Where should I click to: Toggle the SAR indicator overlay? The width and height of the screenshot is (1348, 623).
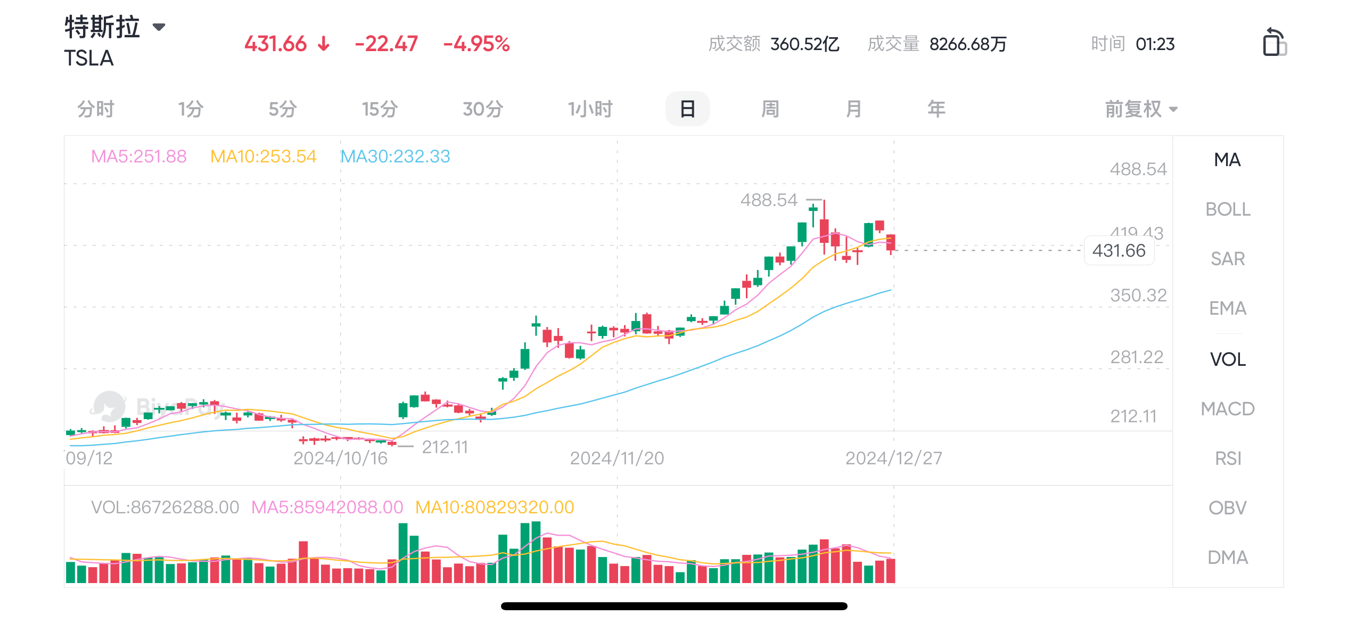click(1228, 259)
